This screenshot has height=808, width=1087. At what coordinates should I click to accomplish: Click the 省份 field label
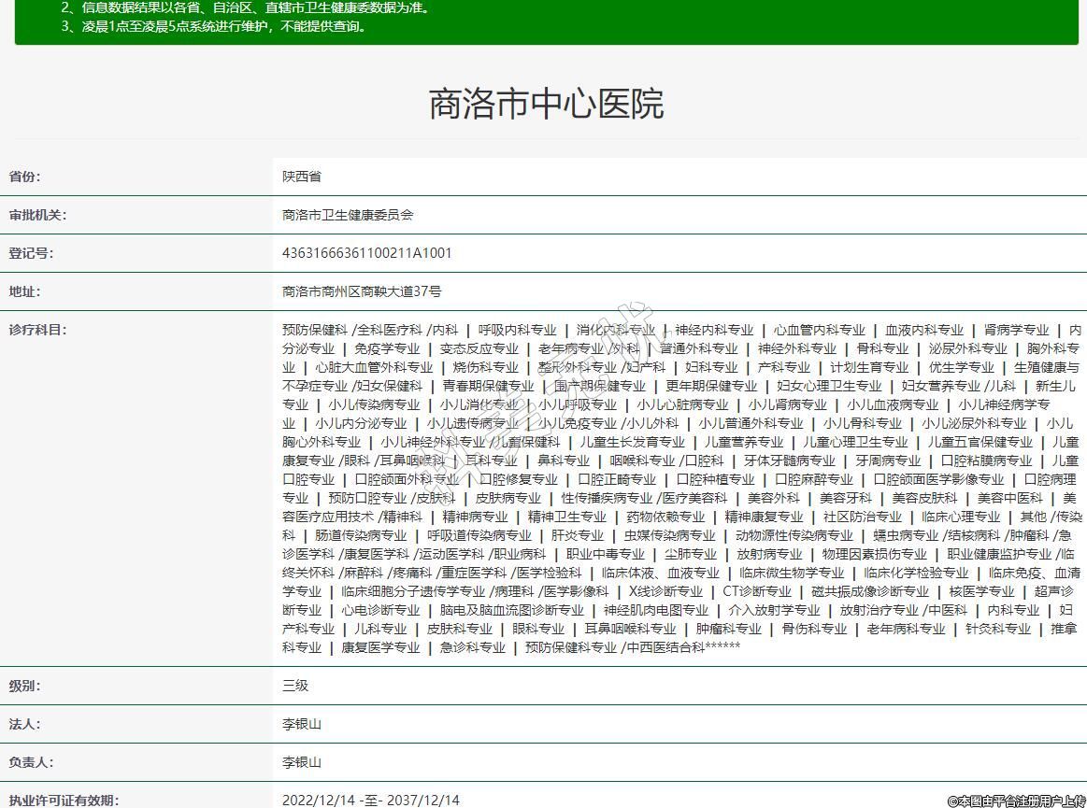(24, 177)
